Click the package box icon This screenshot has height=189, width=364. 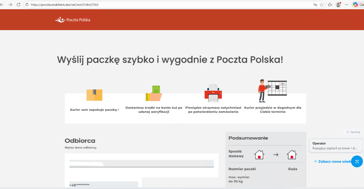[94, 95]
